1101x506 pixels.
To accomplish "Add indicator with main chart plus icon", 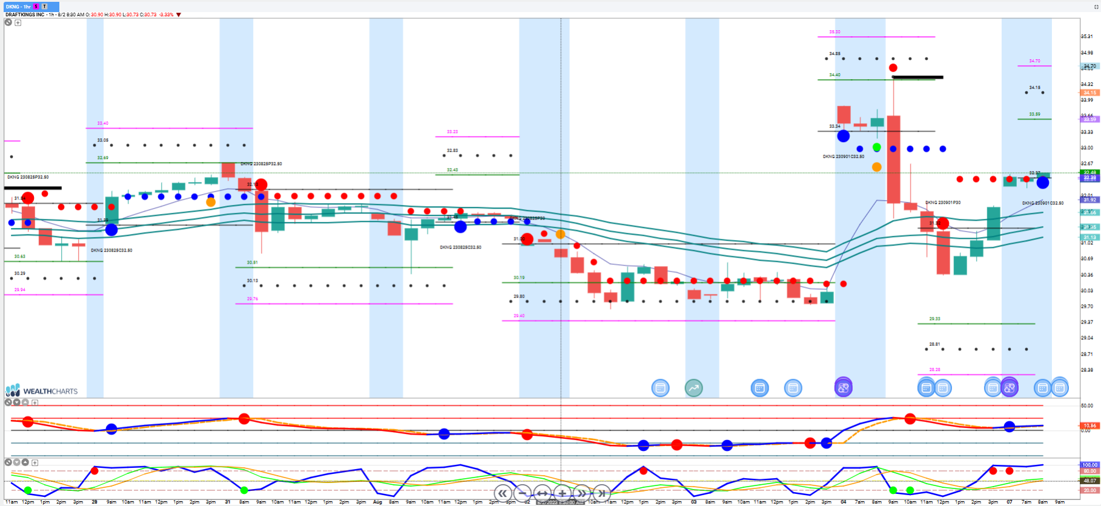I will click(x=18, y=23).
